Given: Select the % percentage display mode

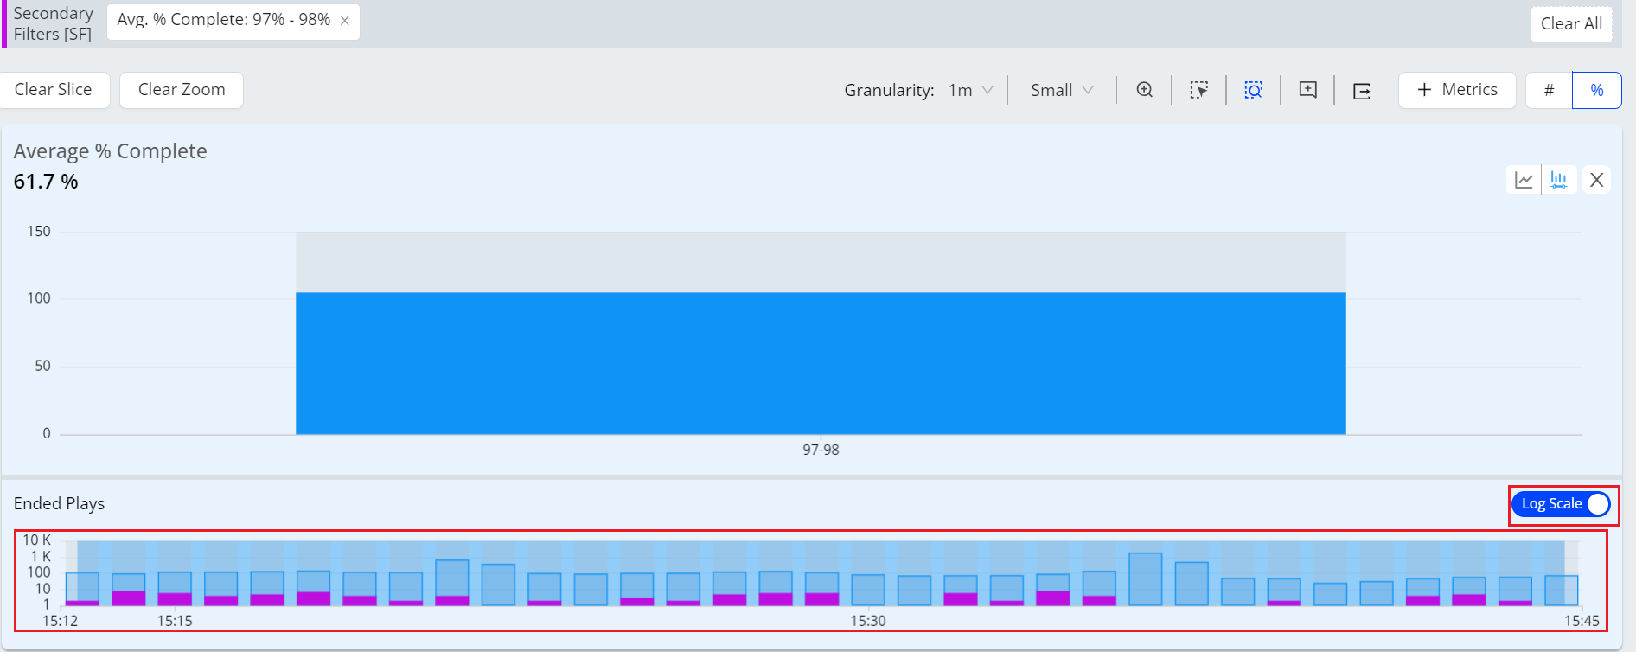Looking at the screenshot, I should point(1596,90).
